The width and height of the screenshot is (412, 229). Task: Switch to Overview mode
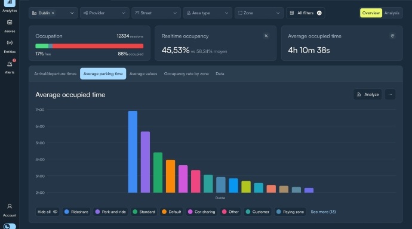[371, 13]
